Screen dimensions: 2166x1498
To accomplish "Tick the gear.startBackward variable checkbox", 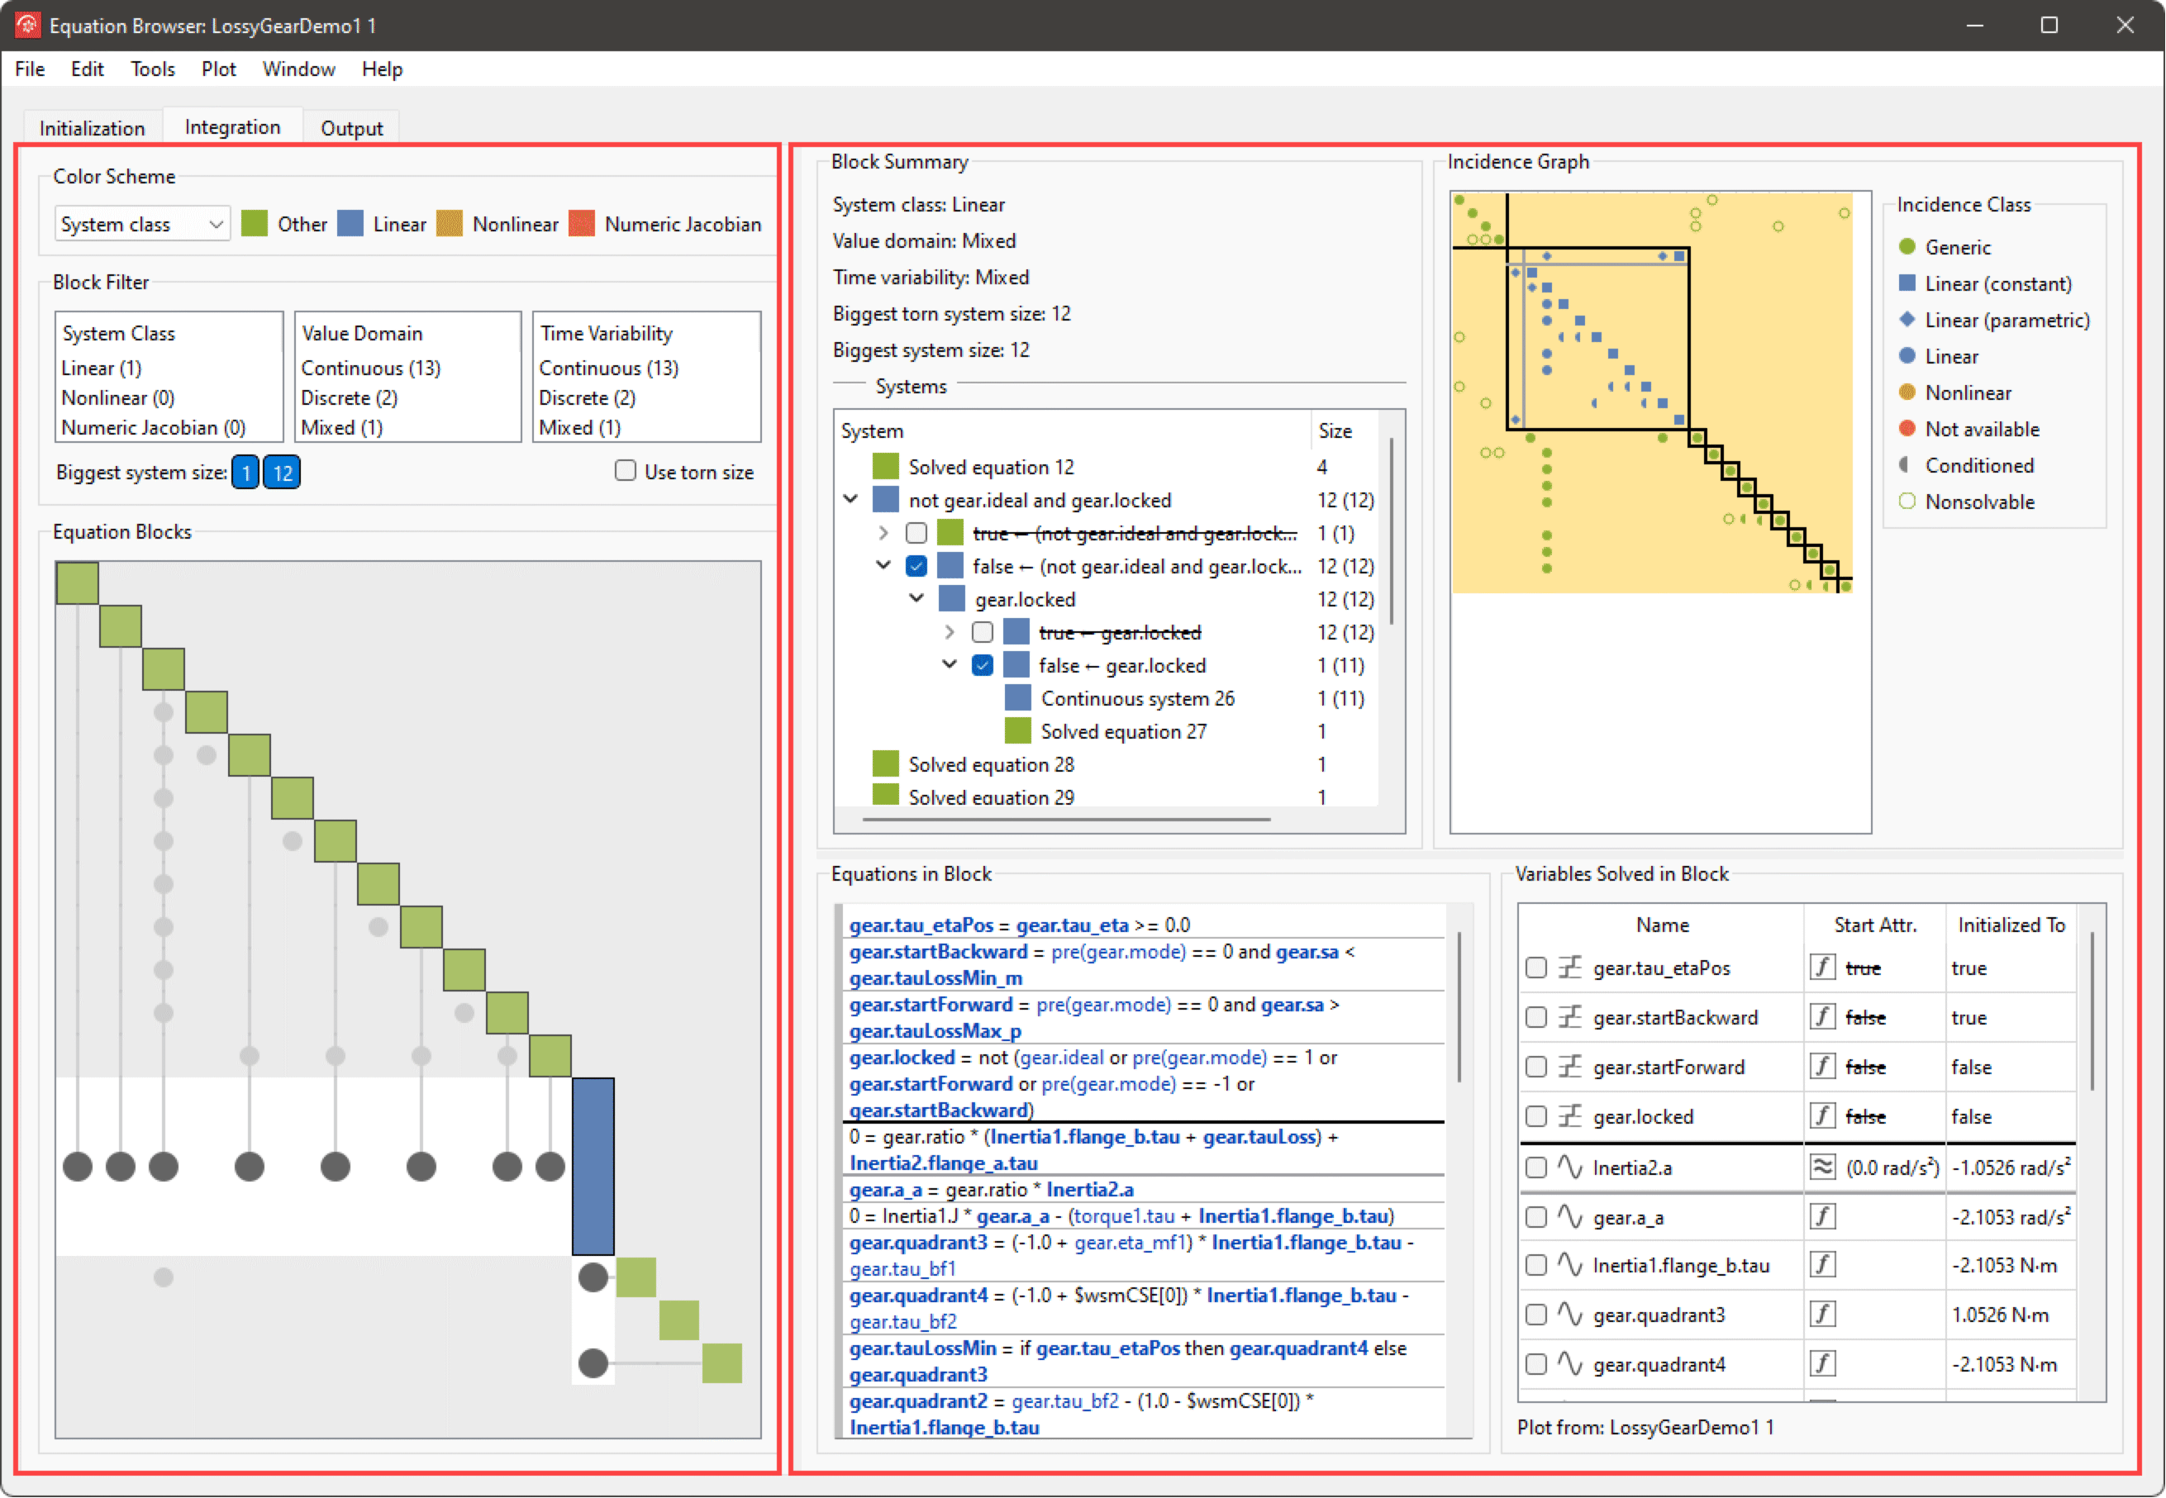I will [1536, 1017].
